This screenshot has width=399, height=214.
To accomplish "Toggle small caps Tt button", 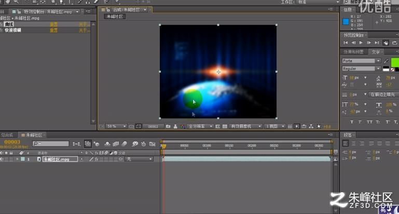I will [x=378, y=122].
